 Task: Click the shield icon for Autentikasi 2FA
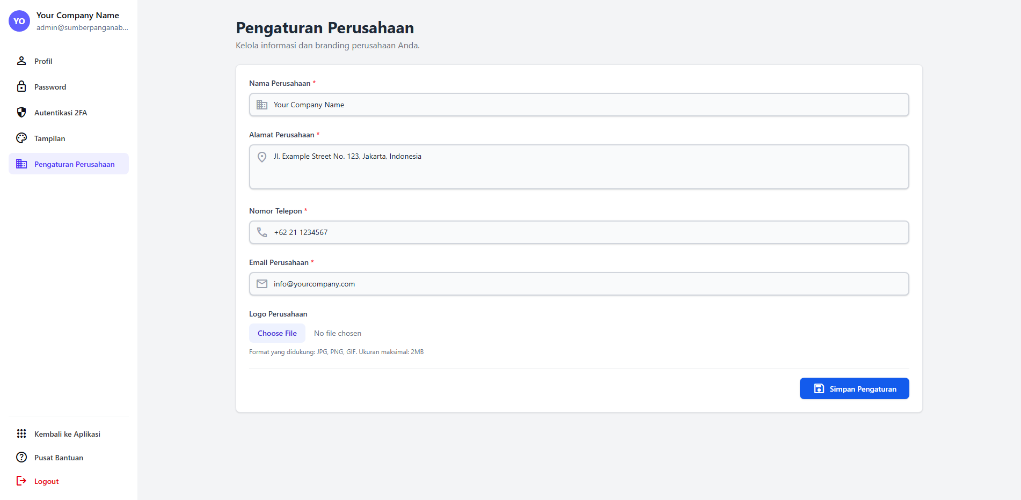tap(21, 112)
